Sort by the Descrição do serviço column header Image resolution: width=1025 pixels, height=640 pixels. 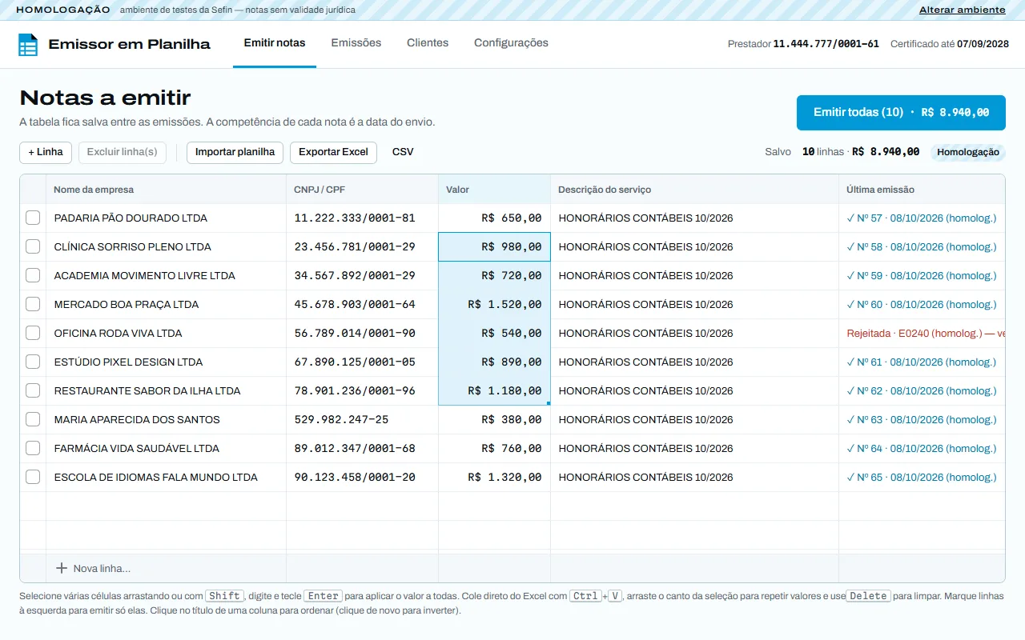pyautogui.click(x=694, y=190)
